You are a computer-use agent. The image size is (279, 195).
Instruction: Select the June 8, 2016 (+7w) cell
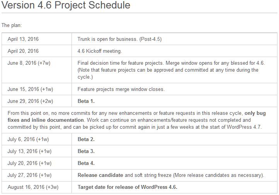coord(37,70)
